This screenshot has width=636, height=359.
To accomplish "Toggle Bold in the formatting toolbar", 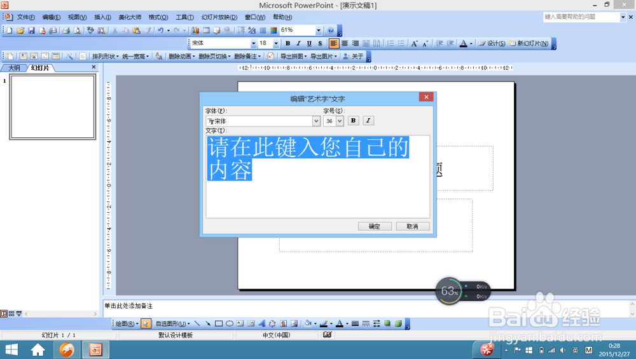I will click(x=287, y=43).
